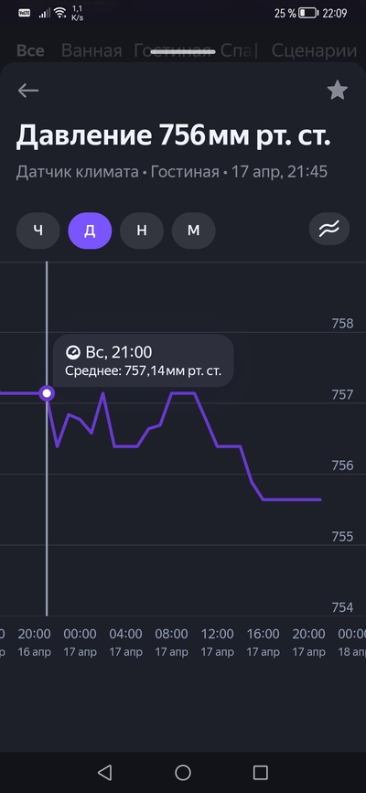Tap the 12:00 17 апр axis label
The height and width of the screenshot is (793, 366).
(217, 643)
